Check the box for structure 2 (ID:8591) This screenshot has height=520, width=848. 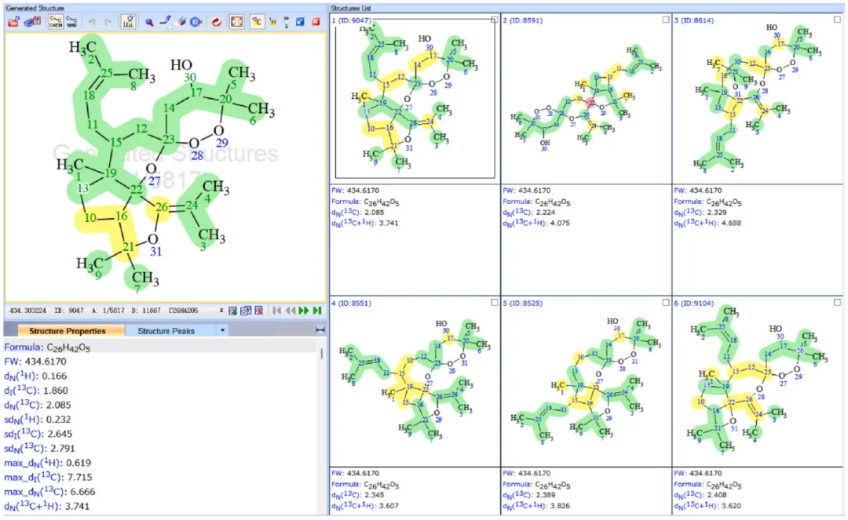(666, 20)
